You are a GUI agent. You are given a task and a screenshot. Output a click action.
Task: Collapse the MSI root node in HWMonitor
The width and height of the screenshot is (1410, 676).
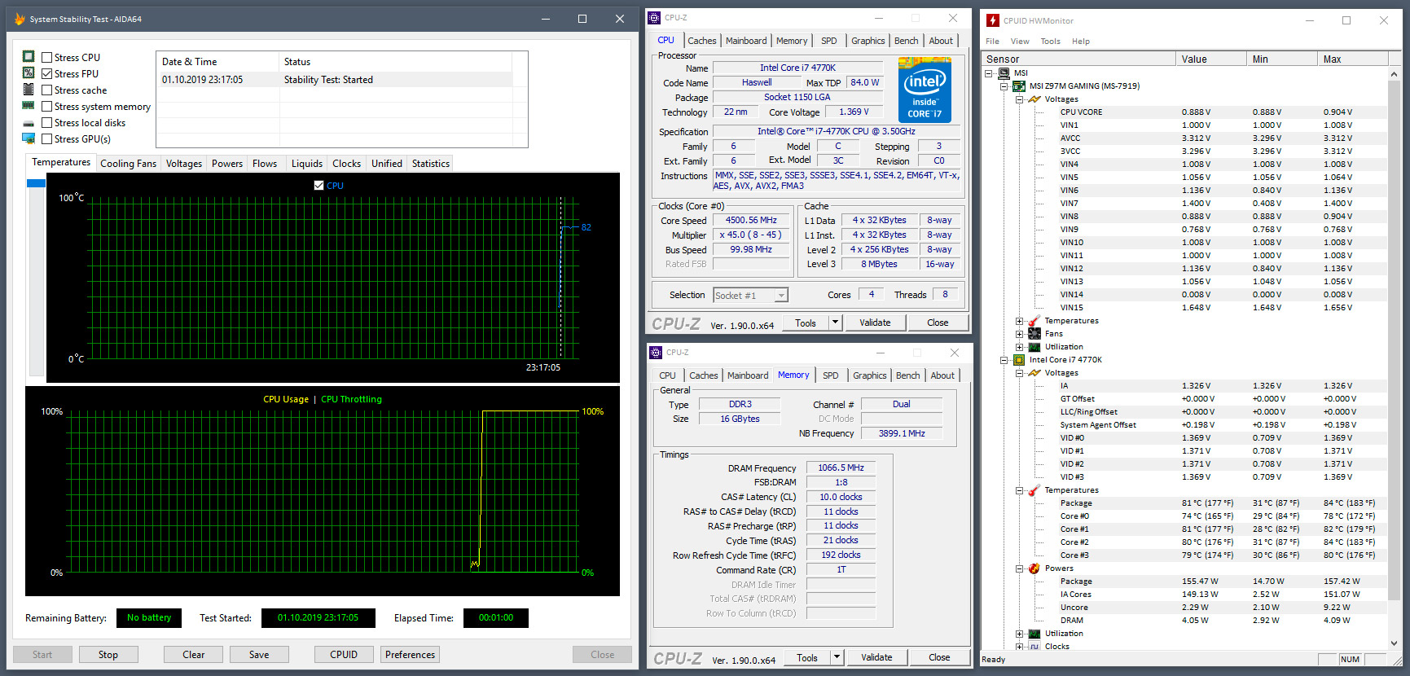(989, 73)
